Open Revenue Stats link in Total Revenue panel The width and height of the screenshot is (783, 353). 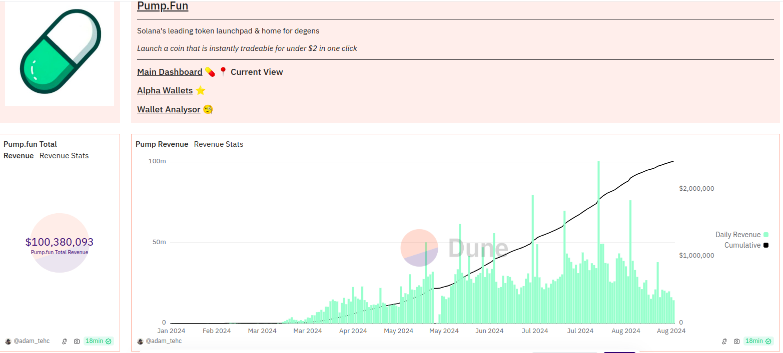point(64,156)
